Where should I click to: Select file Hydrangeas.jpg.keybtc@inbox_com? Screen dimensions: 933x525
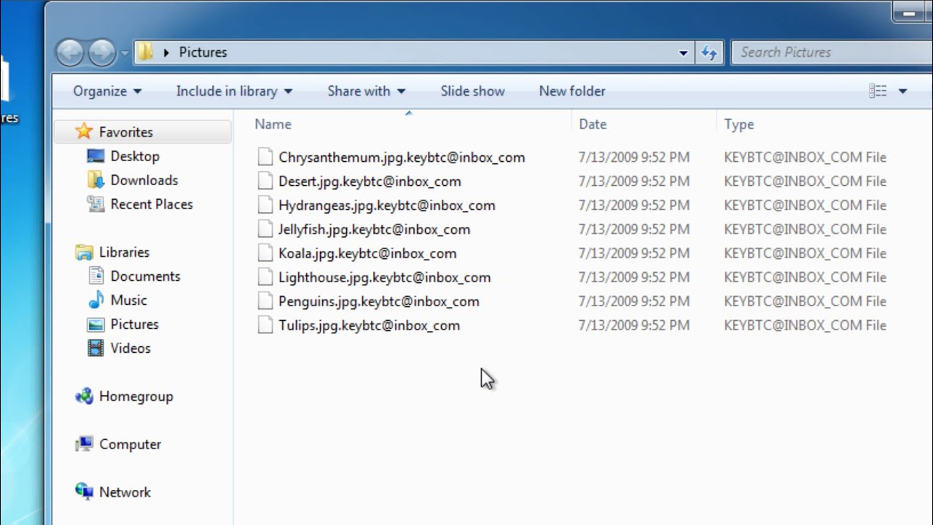click(386, 206)
